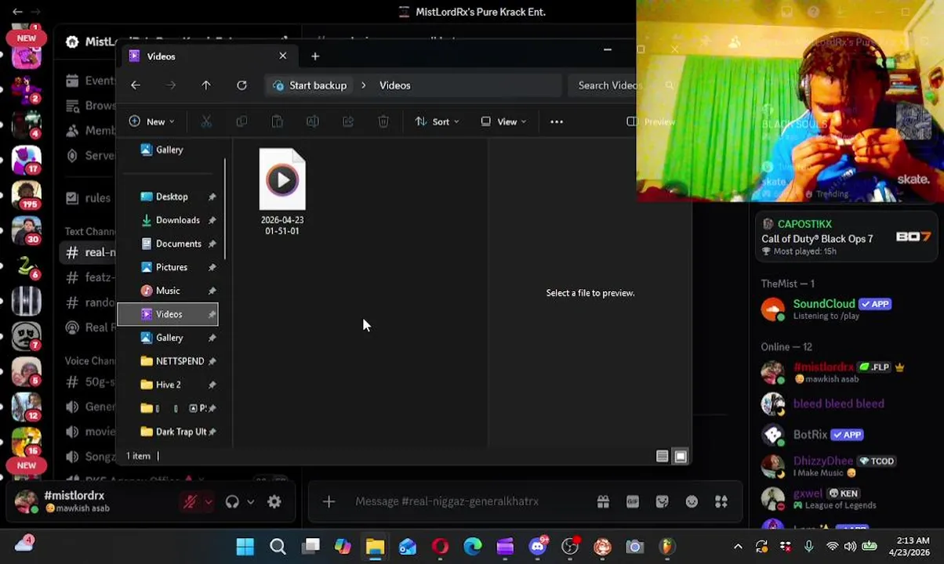Viewport: 944px width, 564px height.
Task: Open the Hive 2 folder in sidebar
Action: 169,385
